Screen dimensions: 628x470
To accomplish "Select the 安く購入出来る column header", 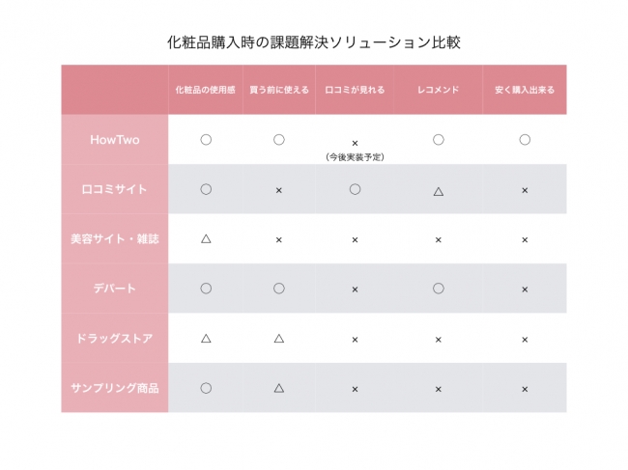I will pyautogui.click(x=525, y=90).
